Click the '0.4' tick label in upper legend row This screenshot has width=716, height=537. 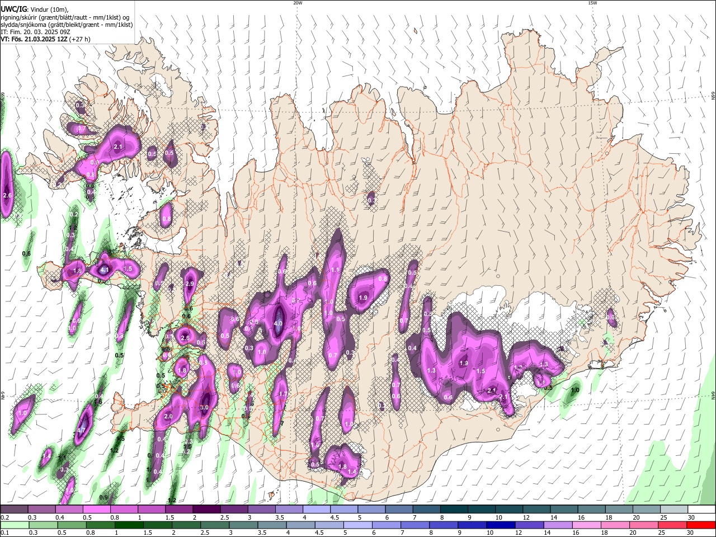[x=60, y=517]
